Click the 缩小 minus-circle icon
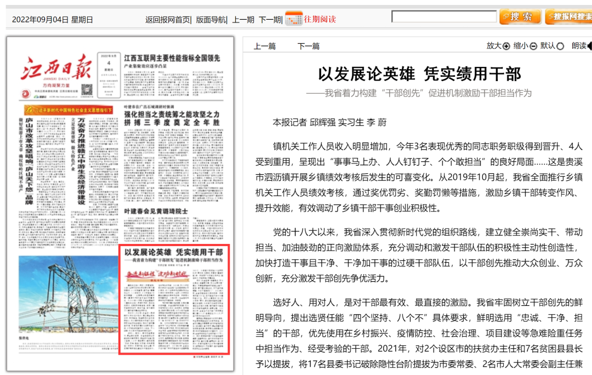The height and width of the screenshot is (375, 592). coord(533,46)
